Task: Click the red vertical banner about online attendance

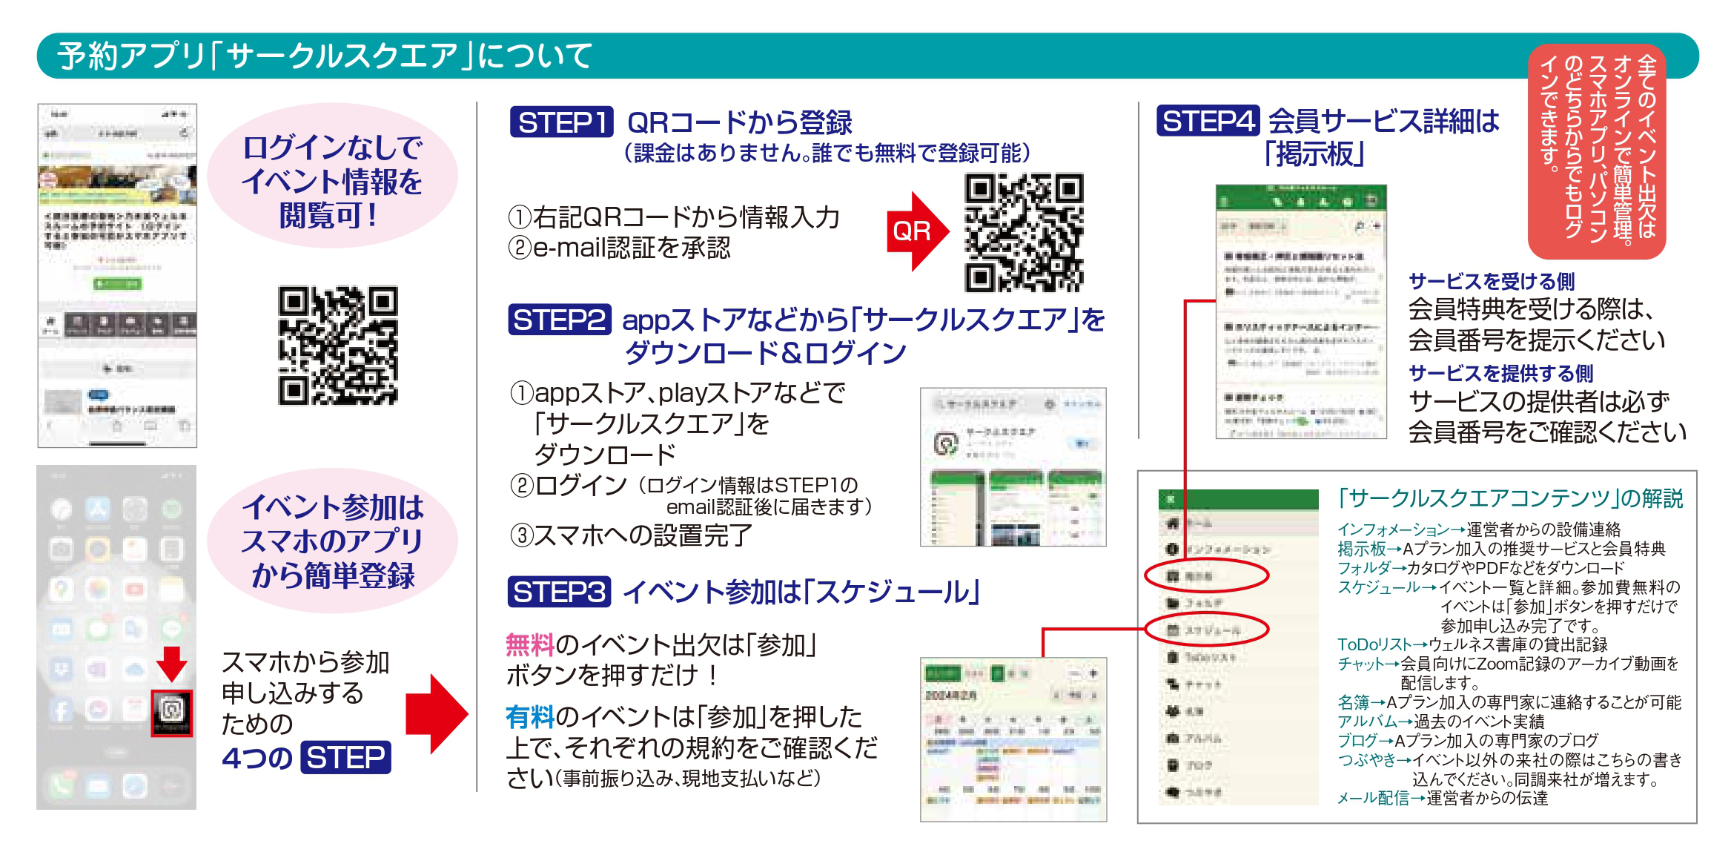Action: [1597, 152]
